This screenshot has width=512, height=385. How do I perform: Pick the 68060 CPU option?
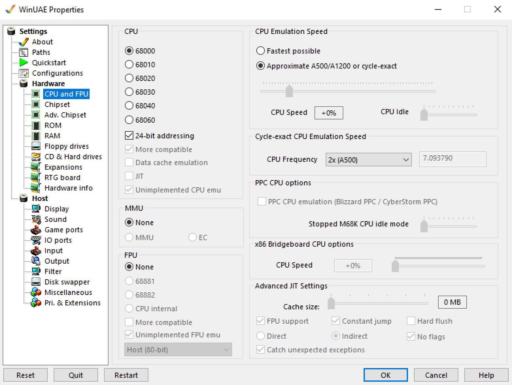pos(129,120)
